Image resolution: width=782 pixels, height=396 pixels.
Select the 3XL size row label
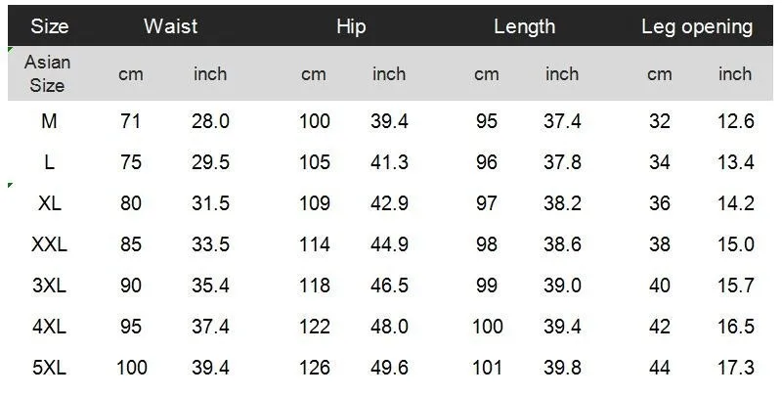[x=49, y=286]
